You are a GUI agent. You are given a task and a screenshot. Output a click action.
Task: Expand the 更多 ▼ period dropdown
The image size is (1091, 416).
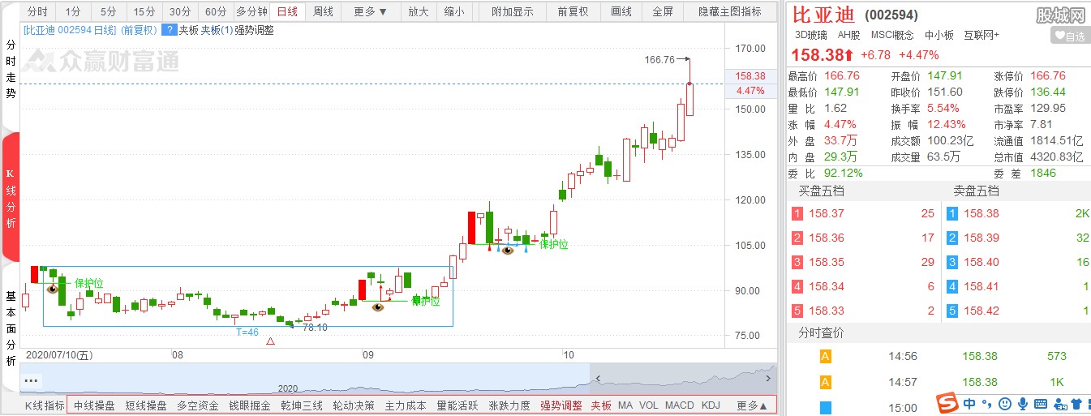371,11
